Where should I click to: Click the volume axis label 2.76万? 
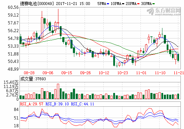coord(12,95)
